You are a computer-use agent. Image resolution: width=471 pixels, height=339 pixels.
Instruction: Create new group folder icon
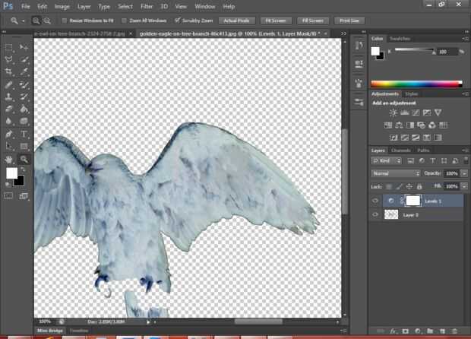(430, 331)
